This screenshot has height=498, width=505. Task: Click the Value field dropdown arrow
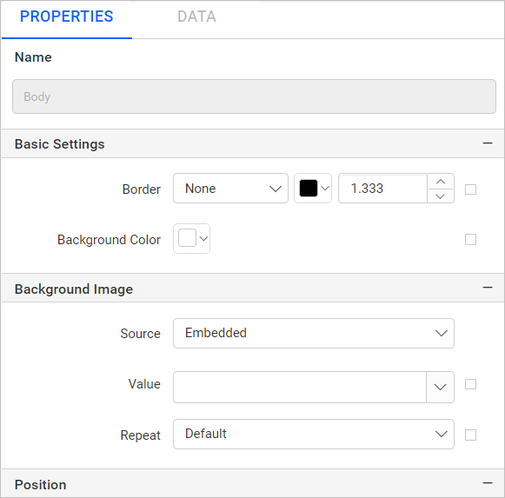(x=440, y=387)
